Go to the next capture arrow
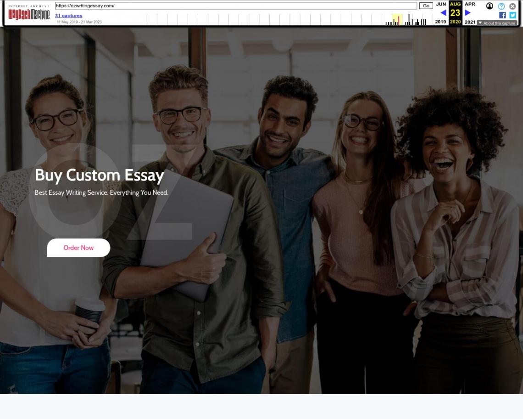523x419 pixels. tap(467, 13)
